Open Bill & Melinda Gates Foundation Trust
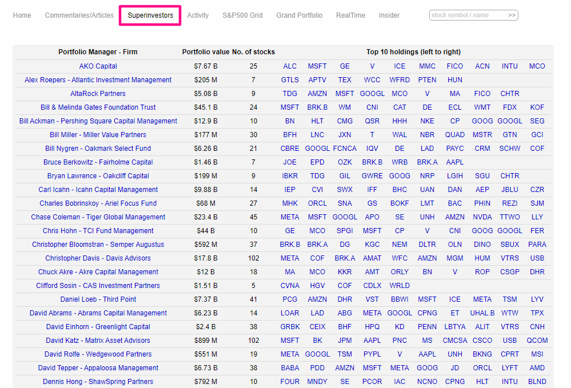The image size is (571, 388). tap(98, 107)
